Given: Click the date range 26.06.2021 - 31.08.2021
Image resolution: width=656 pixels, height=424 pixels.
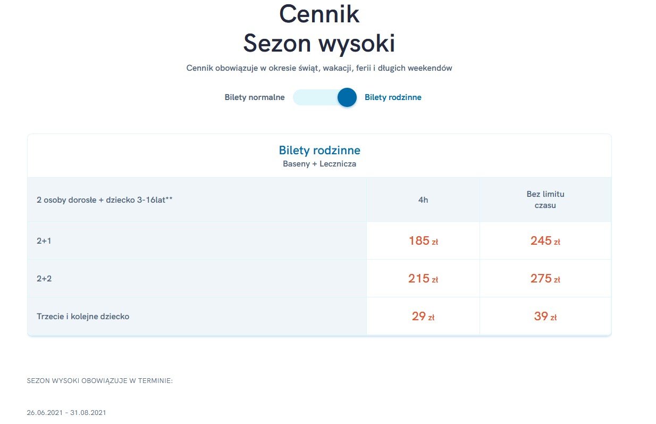Looking at the screenshot, I should click(66, 413).
